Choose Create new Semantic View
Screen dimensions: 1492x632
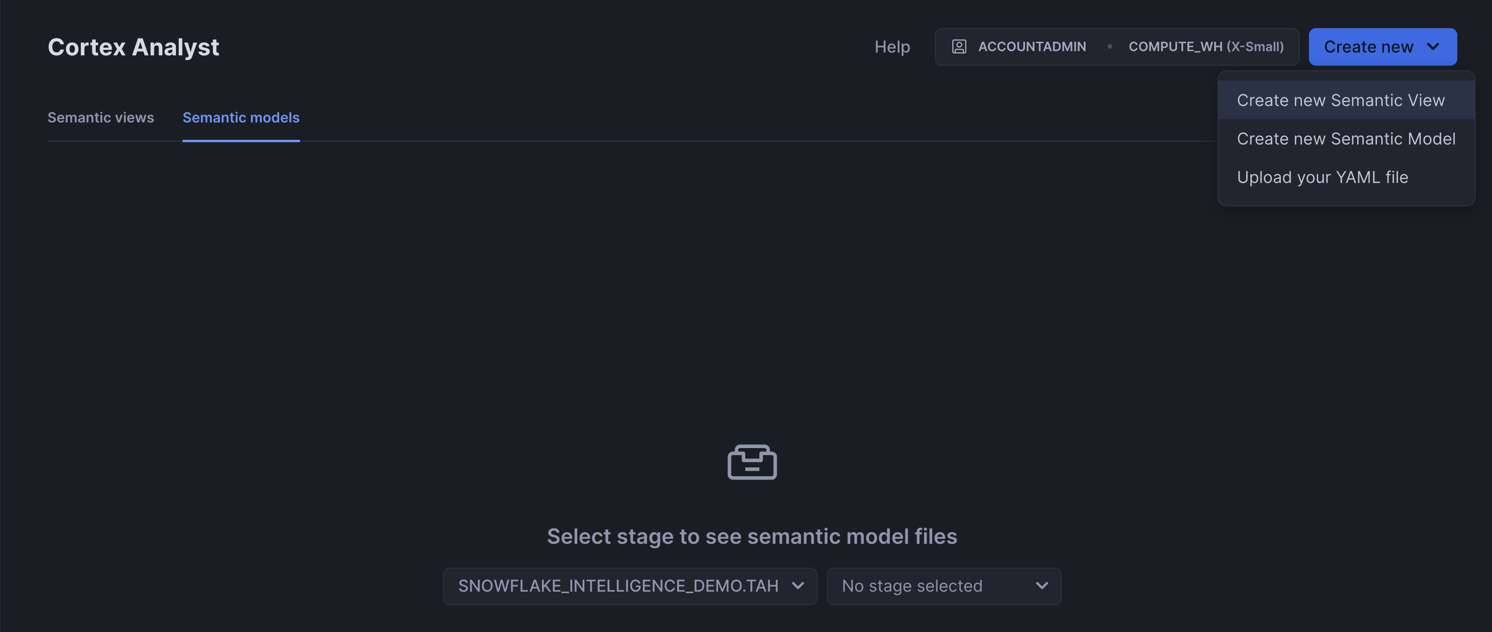coord(1340,100)
